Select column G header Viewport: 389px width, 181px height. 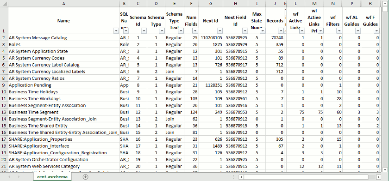pos(210,3)
